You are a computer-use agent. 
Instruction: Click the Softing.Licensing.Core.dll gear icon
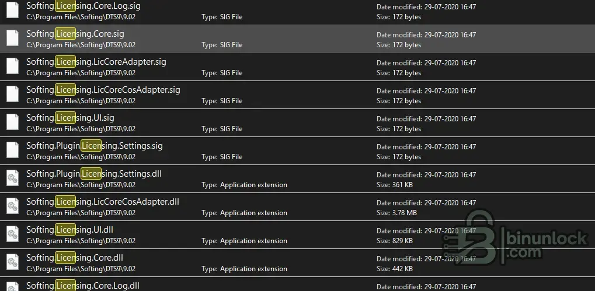[x=12, y=262]
